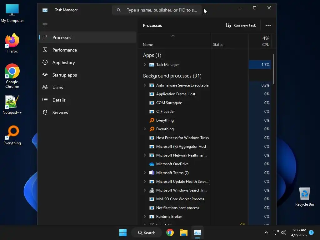This screenshot has height=240, width=320.
Task: Expand Antimalware Service Executable row
Action: [x=145, y=85]
